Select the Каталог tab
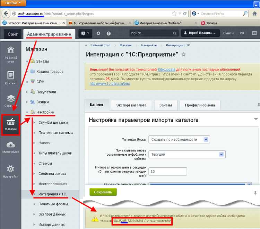Viewport: 260px width, 229px height. (x=97, y=105)
